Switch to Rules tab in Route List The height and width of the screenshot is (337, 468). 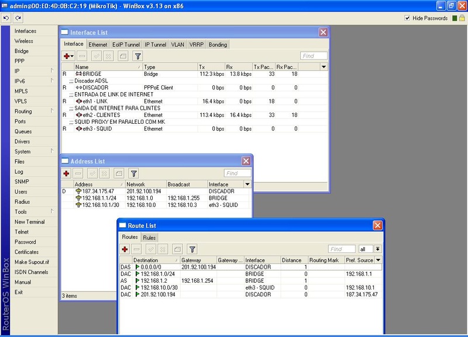[149, 238]
